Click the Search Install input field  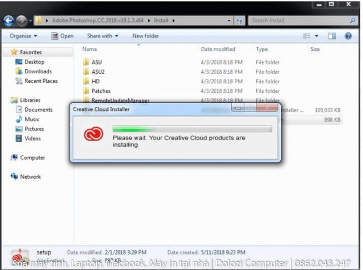point(298,20)
